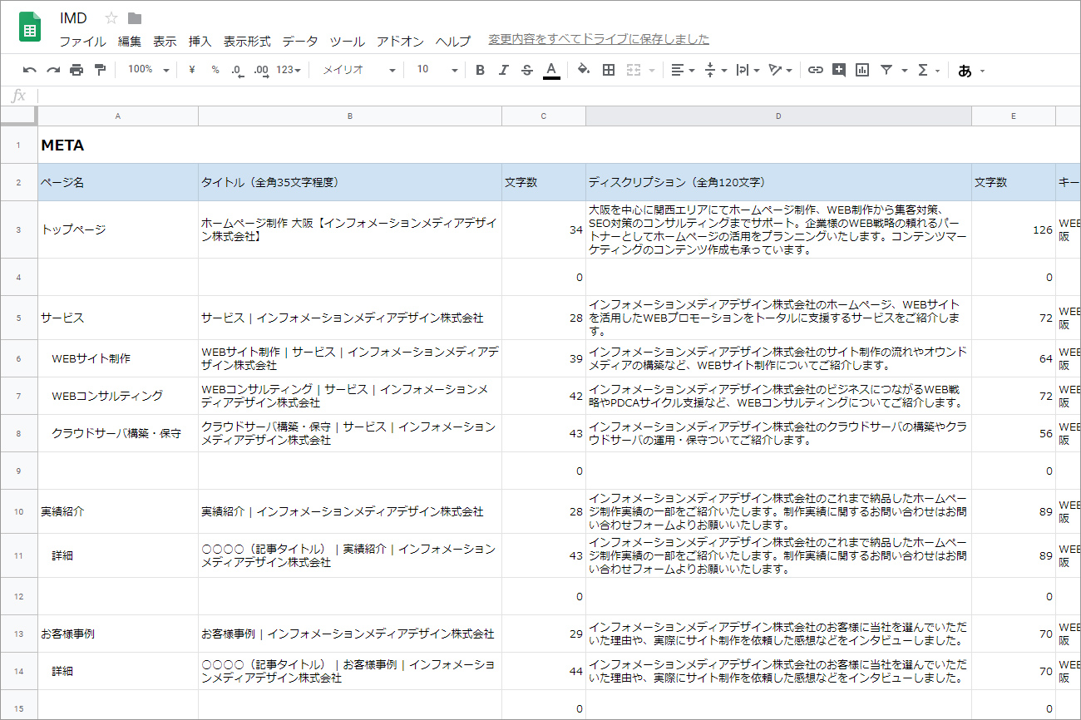Screen dimensions: 1081x720
Task: Move document using folder icon
Action: [135, 18]
